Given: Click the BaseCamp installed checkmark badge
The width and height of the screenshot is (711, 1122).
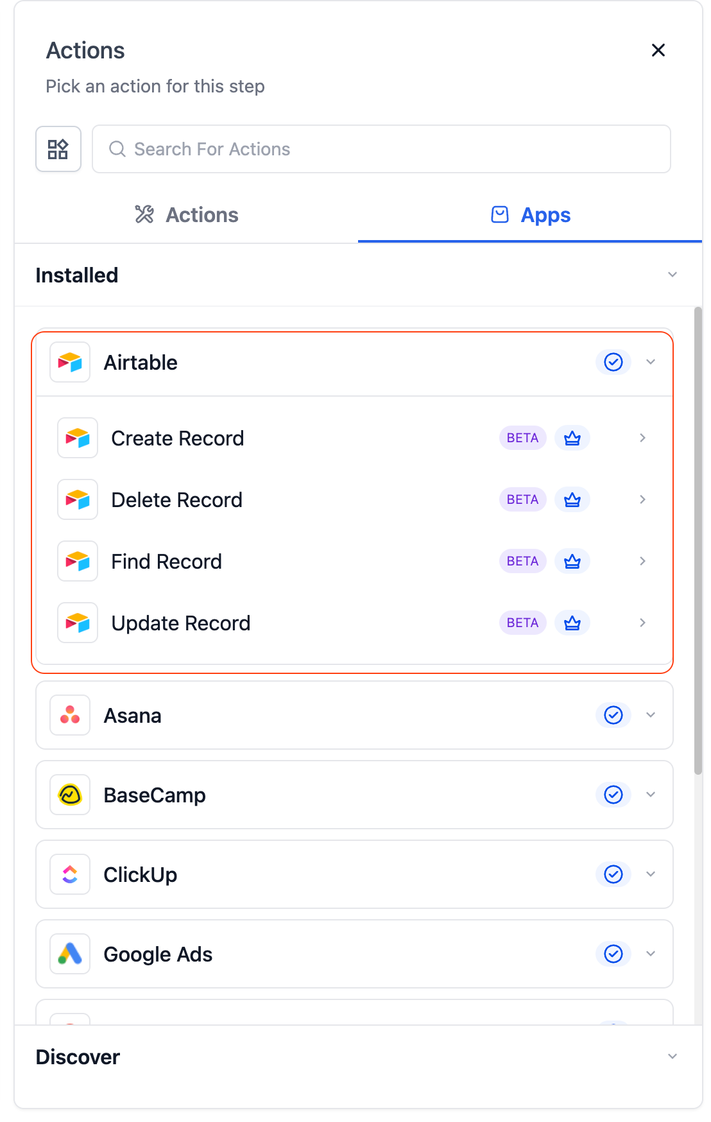Looking at the screenshot, I should click(x=613, y=795).
